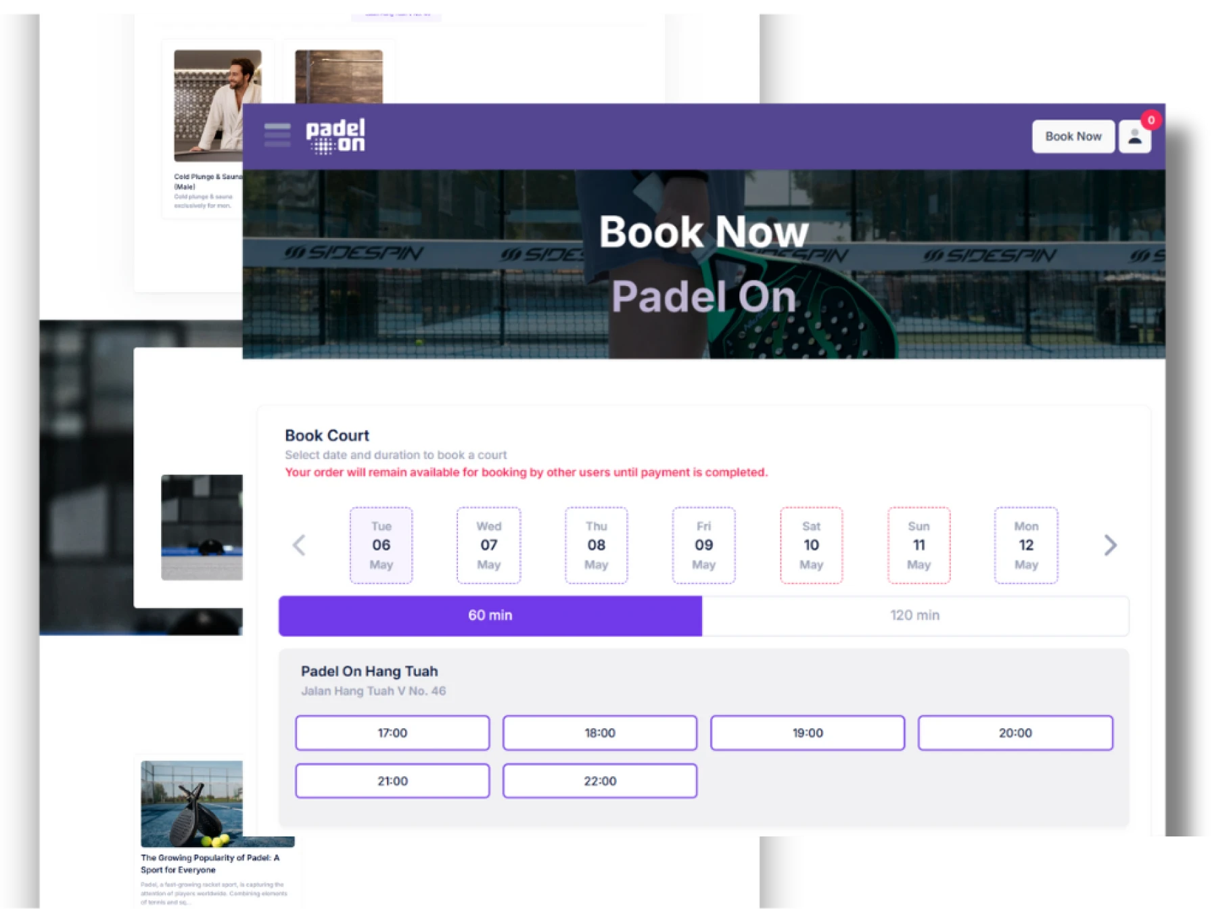Choose the 17:00 time slot
The image size is (1231, 923).
(x=392, y=733)
